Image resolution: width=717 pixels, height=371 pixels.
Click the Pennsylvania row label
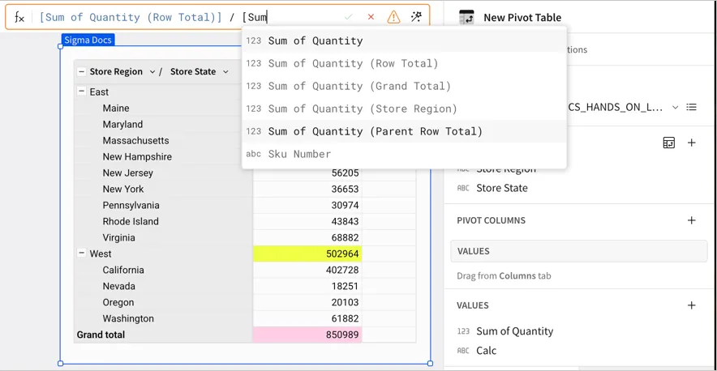pos(131,205)
